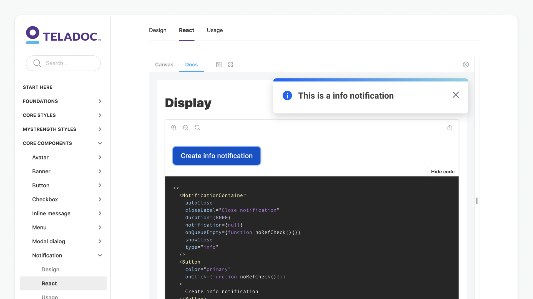Expand the Menu item
The image size is (533, 299).
(100, 227)
